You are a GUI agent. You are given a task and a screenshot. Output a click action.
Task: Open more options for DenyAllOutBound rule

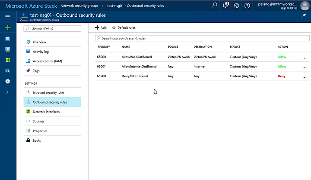point(305,77)
